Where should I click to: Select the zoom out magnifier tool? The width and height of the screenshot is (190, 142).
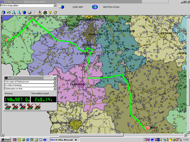pyautogui.click(x=19, y=12)
